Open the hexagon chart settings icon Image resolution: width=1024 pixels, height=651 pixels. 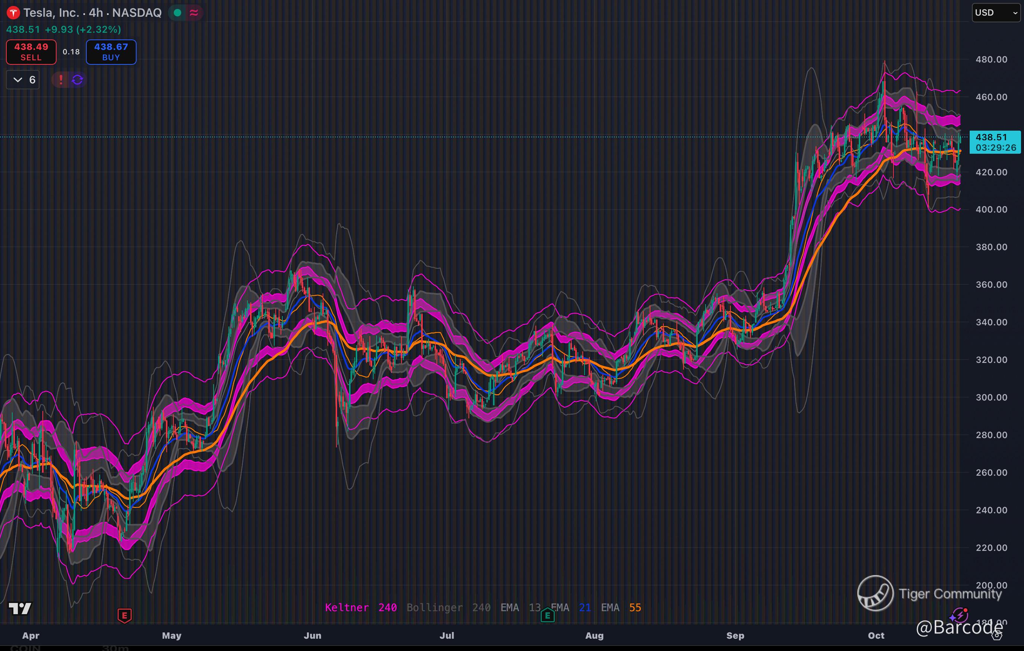click(x=997, y=635)
